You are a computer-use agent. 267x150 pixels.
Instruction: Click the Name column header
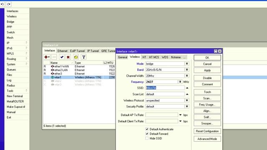coord(62,63)
